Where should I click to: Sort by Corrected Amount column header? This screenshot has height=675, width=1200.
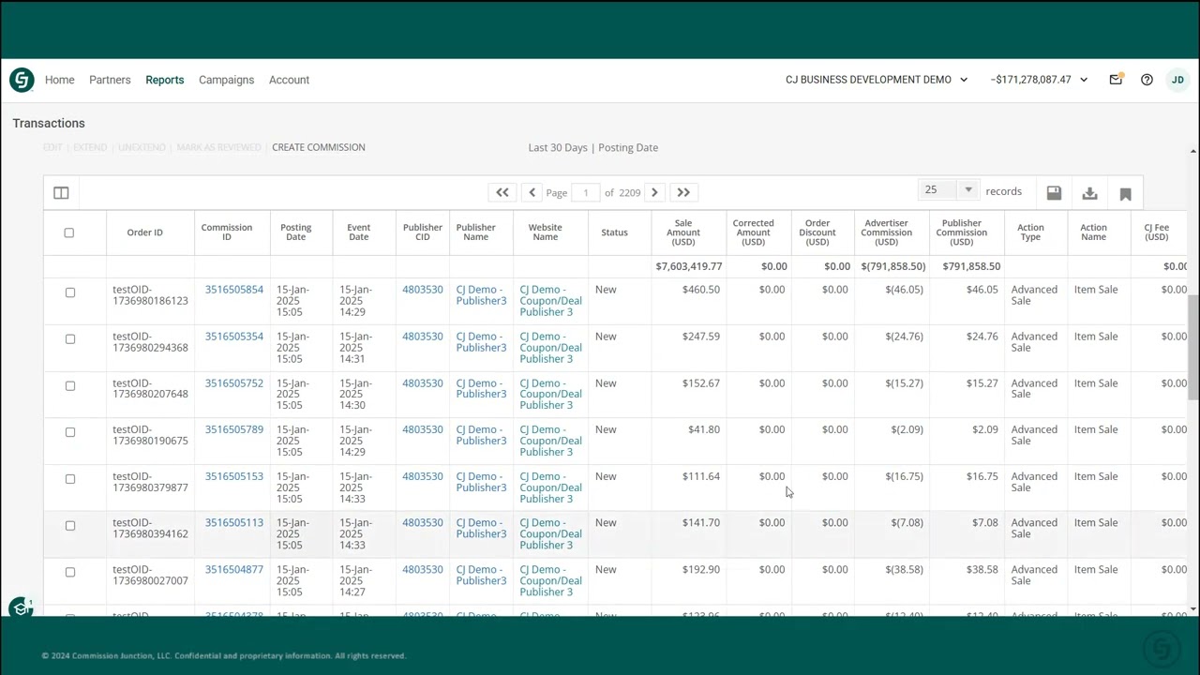[754, 232]
